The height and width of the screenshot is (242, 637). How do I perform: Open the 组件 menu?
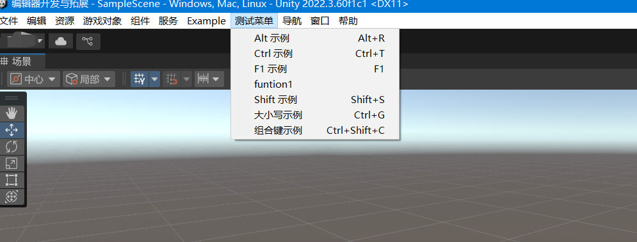[x=140, y=20]
